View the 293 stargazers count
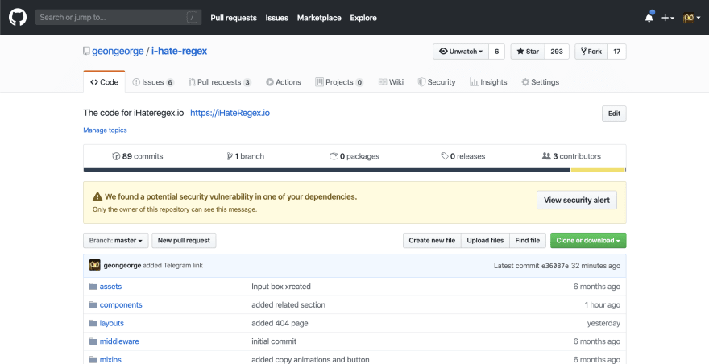The width and height of the screenshot is (709, 364). [x=557, y=52]
